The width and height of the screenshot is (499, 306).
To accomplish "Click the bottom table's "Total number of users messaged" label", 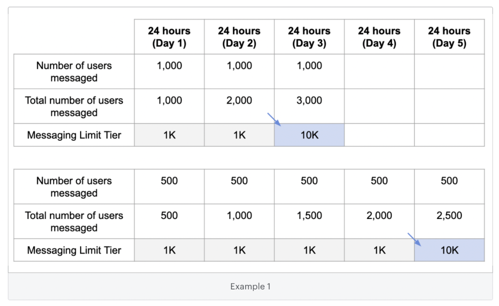I will (74, 221).
